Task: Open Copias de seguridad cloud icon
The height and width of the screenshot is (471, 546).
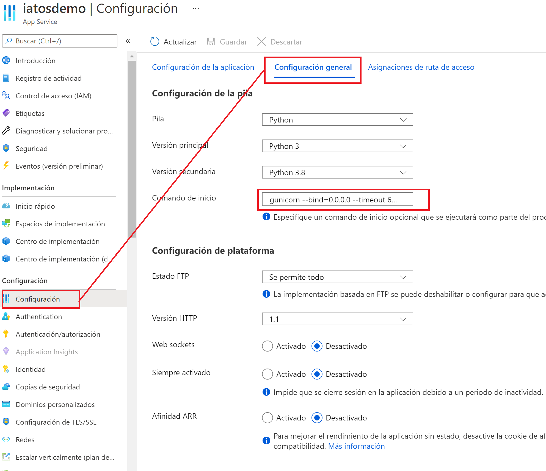Action: click(6, 387)
